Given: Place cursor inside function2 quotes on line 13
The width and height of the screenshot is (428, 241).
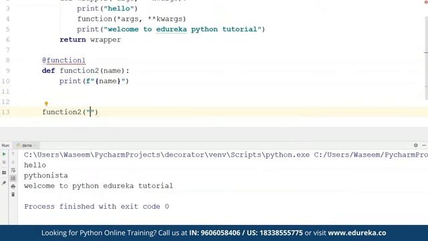Looking at the screenshot, I should point(90,112).
